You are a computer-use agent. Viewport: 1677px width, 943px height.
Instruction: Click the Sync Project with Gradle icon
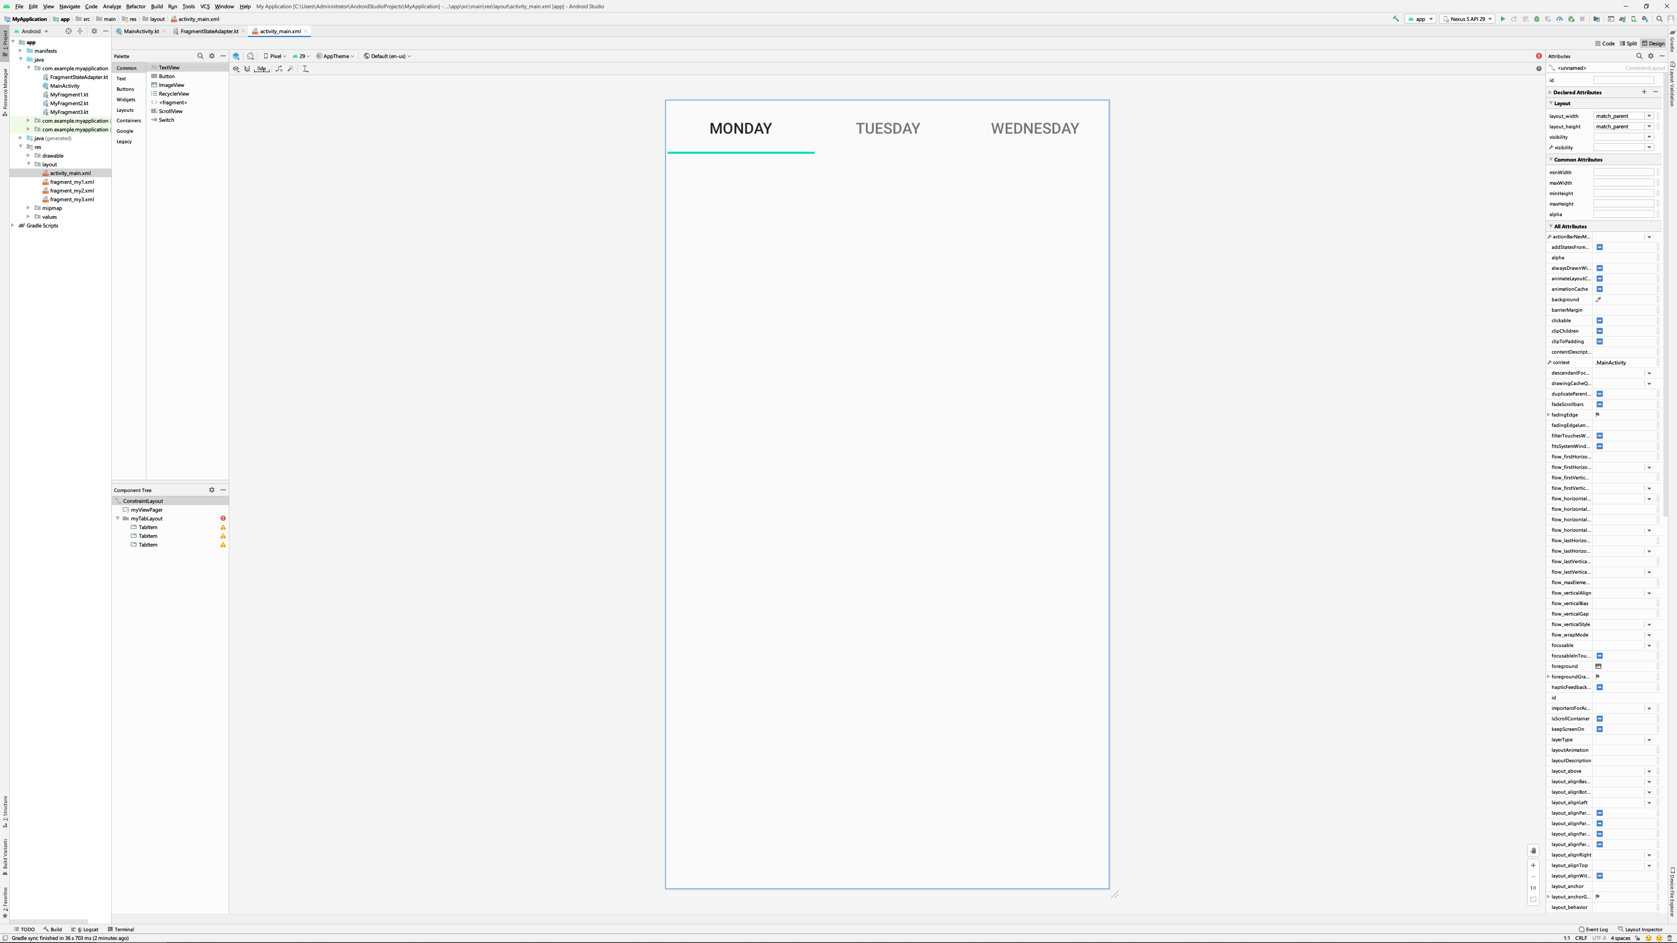[x=1622, y=19]
